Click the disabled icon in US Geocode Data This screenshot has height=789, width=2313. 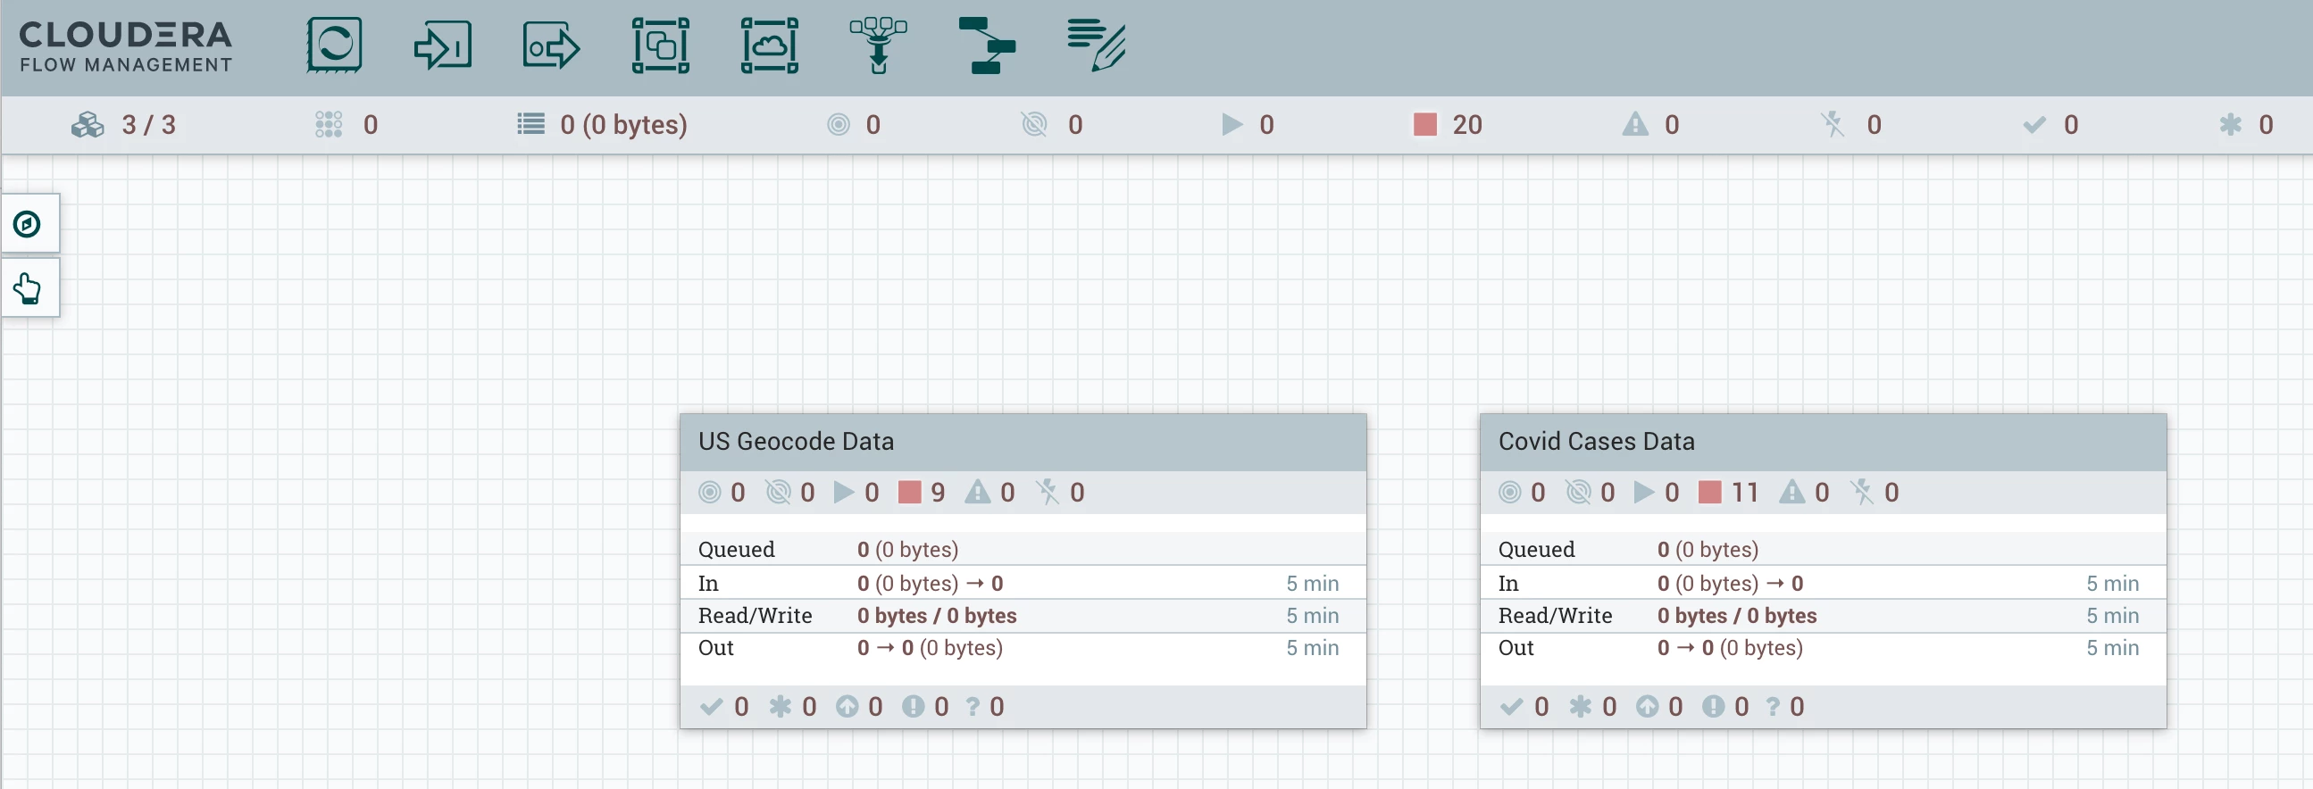pos(1047,492)
